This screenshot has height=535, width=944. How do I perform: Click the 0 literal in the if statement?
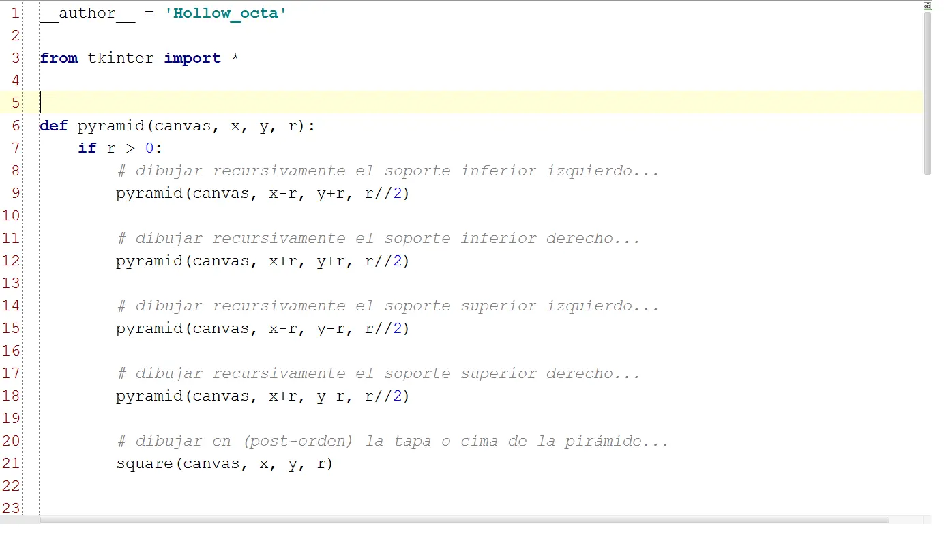click(x=149, y=148)
